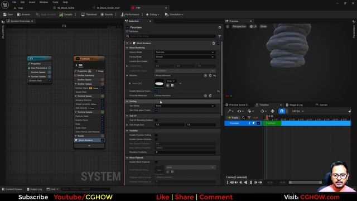The height and width of the screenshot is (201, 357).
Task: Compile the Niagara system
Action: [66, 15]
